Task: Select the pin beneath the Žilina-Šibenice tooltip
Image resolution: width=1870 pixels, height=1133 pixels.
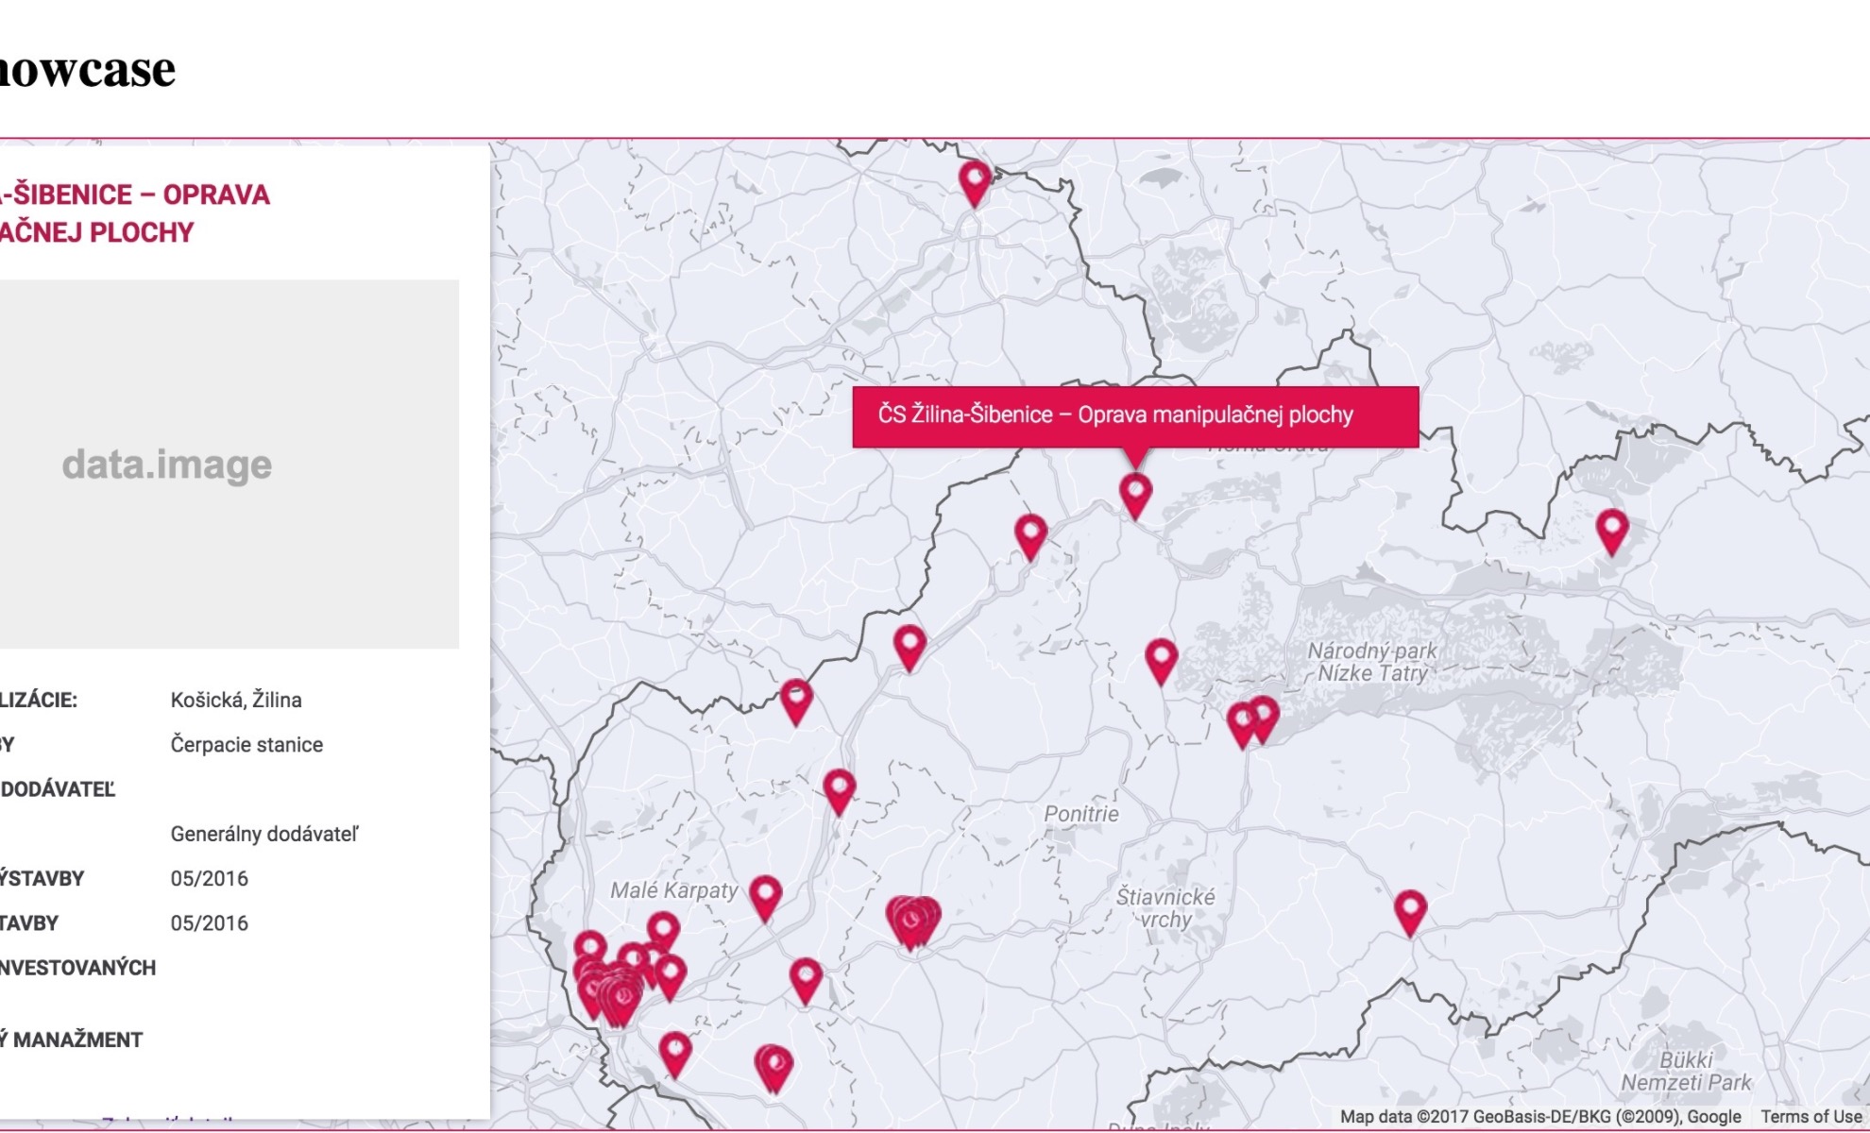Action: coord(1135,493)
